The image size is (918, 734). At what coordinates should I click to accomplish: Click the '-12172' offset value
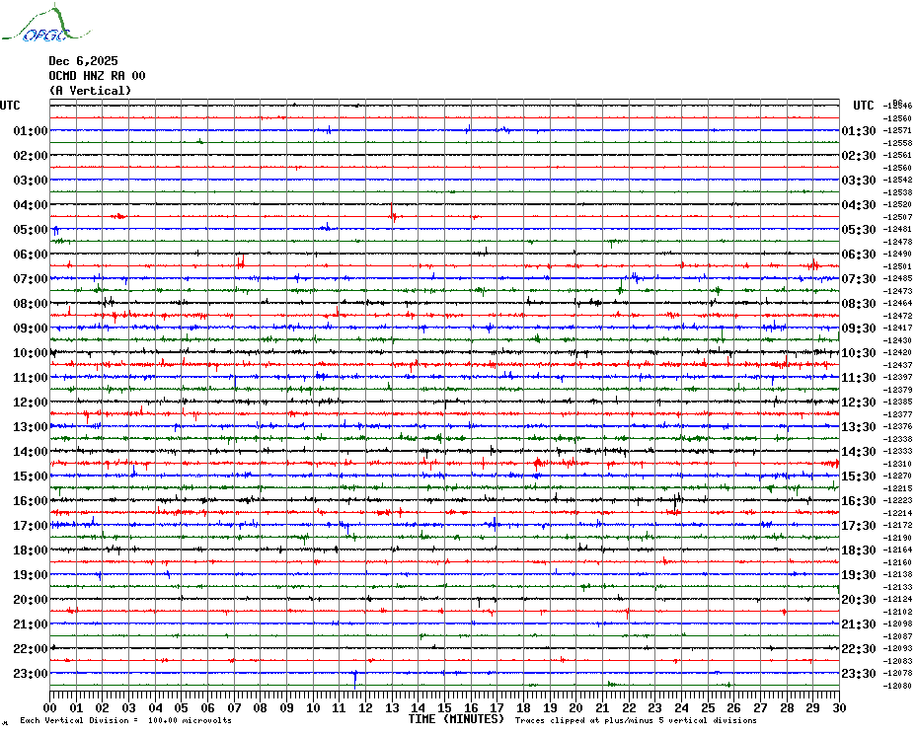[x=897, y=525]
